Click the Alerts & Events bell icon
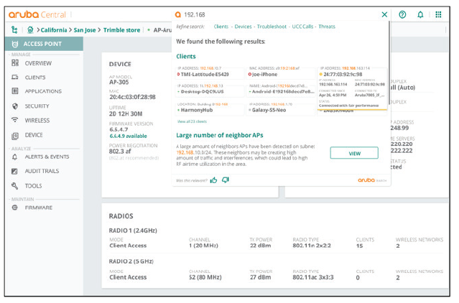This screenshot has width=459, height=303. click(x=14, y=157)
